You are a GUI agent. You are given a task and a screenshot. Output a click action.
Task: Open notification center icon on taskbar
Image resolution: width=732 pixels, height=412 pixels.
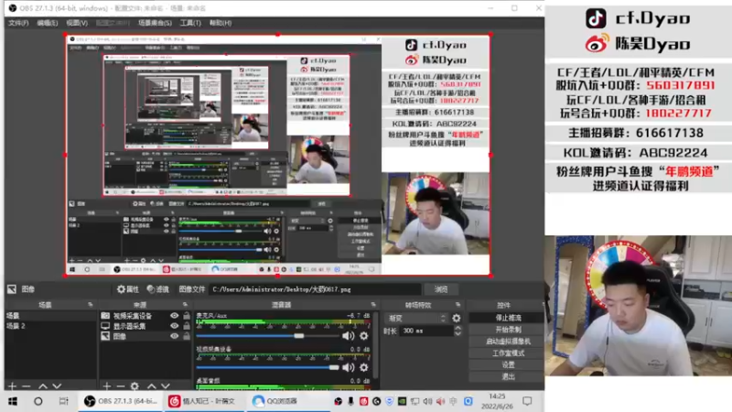coord(527,401)
